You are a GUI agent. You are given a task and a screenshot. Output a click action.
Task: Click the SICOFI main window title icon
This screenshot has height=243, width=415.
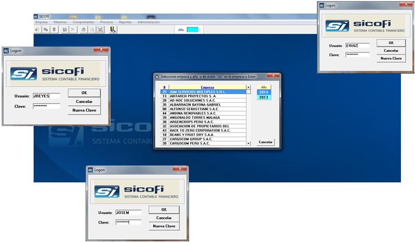pos(36,16)
